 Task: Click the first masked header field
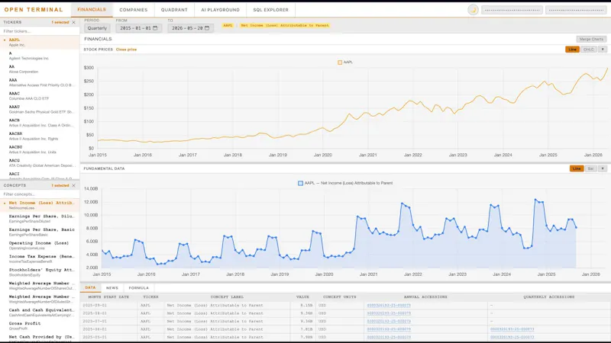tap(512, 10)
